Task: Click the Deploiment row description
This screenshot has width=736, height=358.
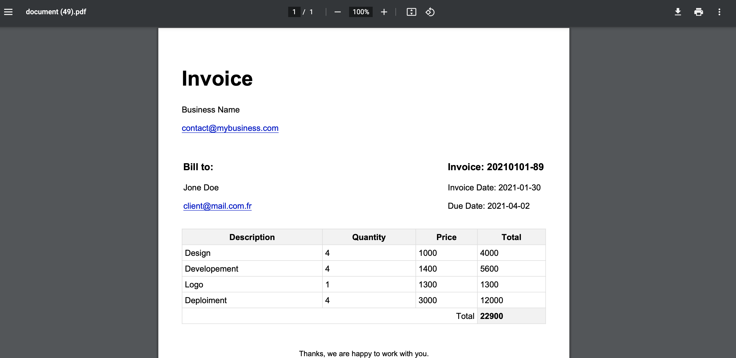Action: coord(206,300)
